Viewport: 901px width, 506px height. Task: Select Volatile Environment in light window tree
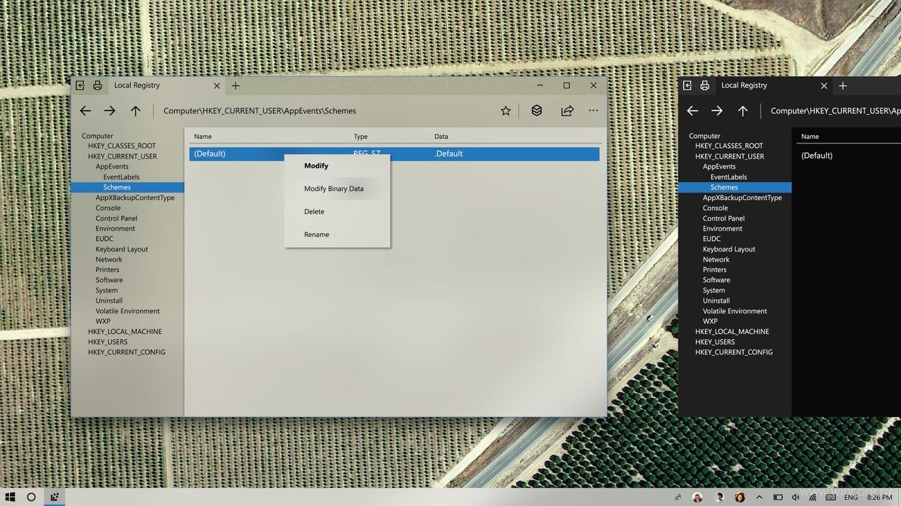128,311
